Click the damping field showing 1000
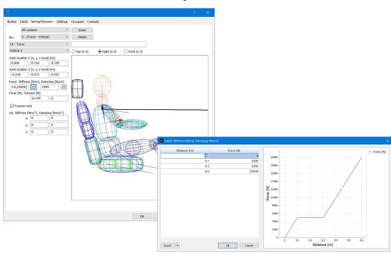The height and width of the screenshot is (255, 391). coord(50,87)
